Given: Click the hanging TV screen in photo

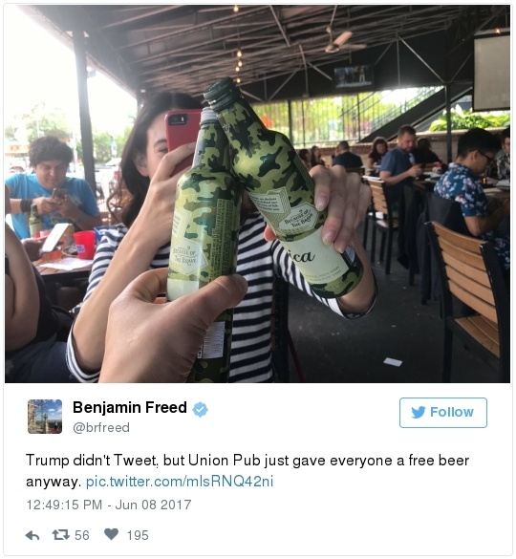Looking at the screenshot, I should point(353,77).
